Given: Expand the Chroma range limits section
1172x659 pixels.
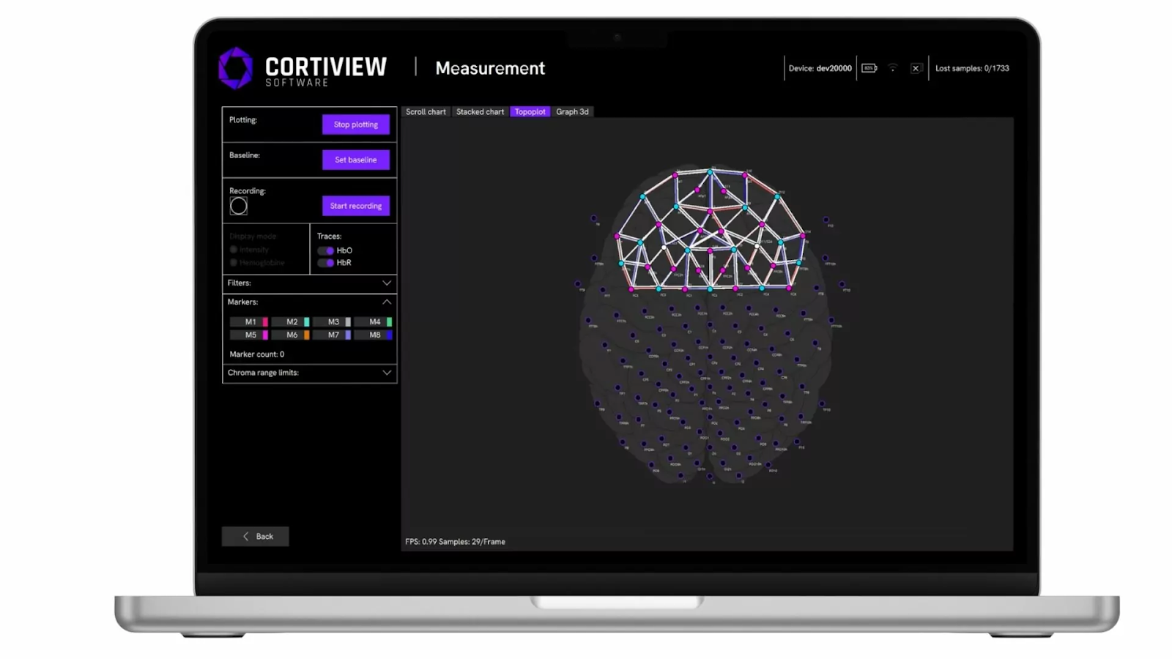Looking at the screenshot, I should [x=386, y=373].
